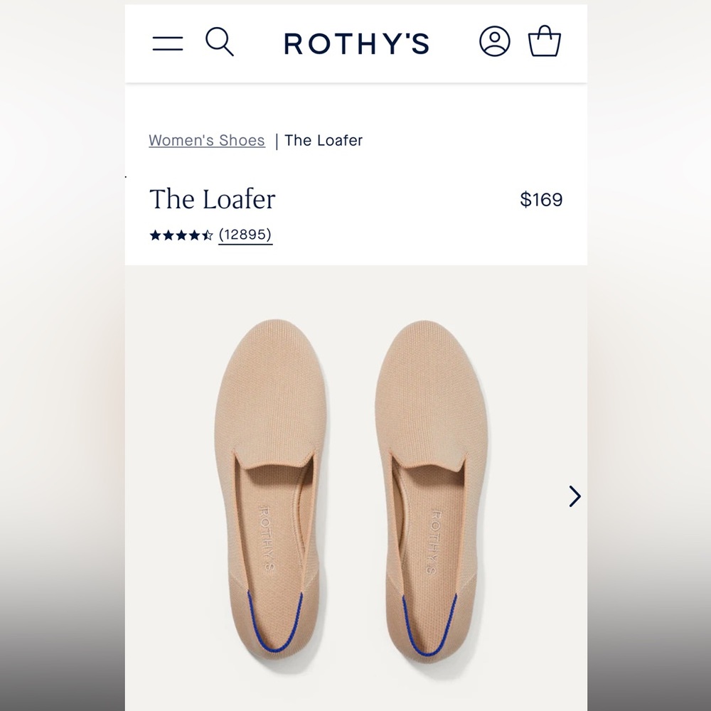
Task: Click the third star in the rating
Action: coord(180,234)
